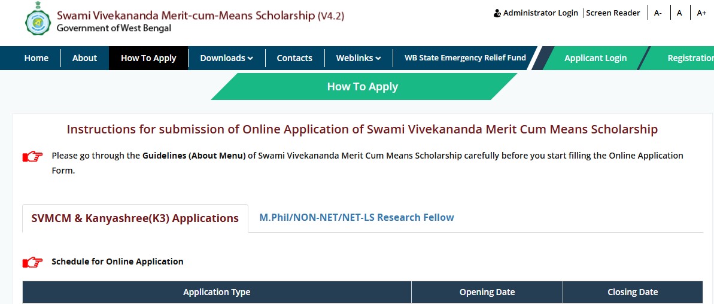Select SVMCM & Kanyashree(K3) Applications tab
This screenshot has height=304, width=714.
[135, 218]
